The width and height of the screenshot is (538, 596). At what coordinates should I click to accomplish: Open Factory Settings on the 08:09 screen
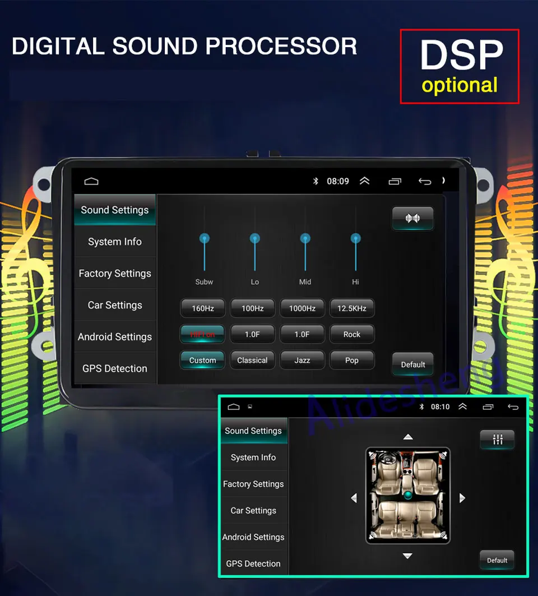point(115,273)
